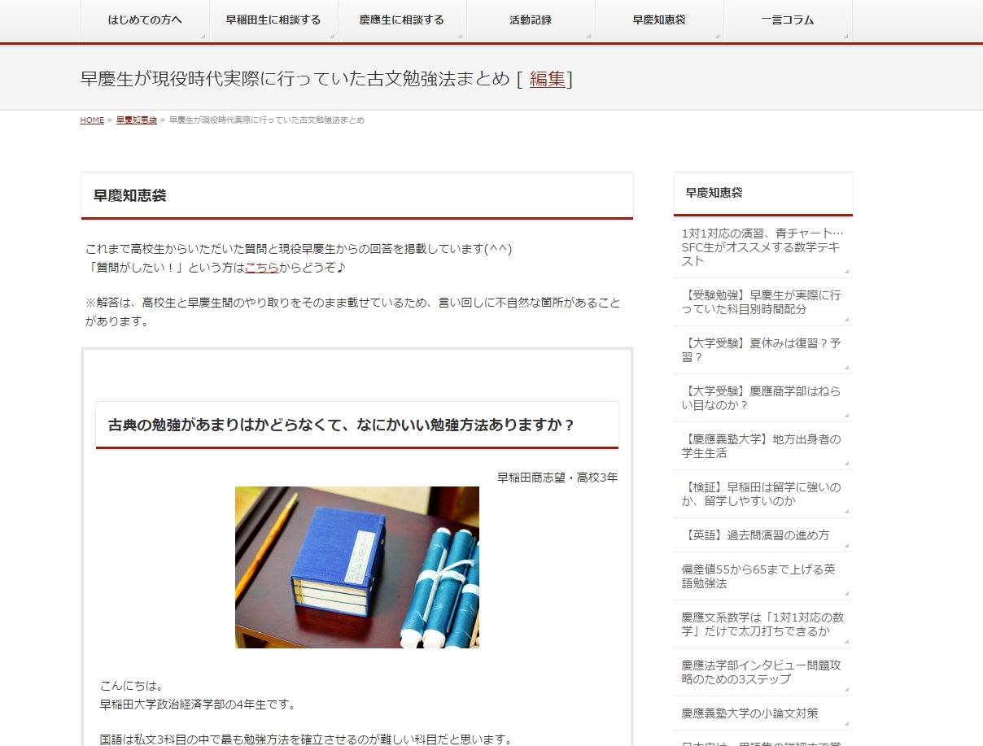Open the 慶應法学部インタビュー問題攻略 article

point(763,673)
